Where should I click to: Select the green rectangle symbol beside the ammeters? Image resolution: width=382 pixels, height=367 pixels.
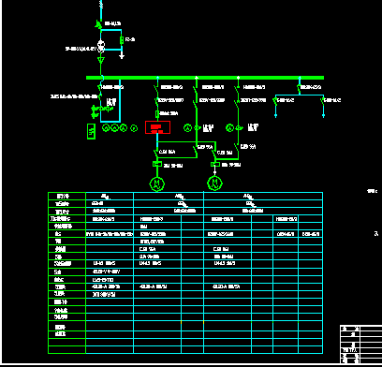(x=91, y=131)
